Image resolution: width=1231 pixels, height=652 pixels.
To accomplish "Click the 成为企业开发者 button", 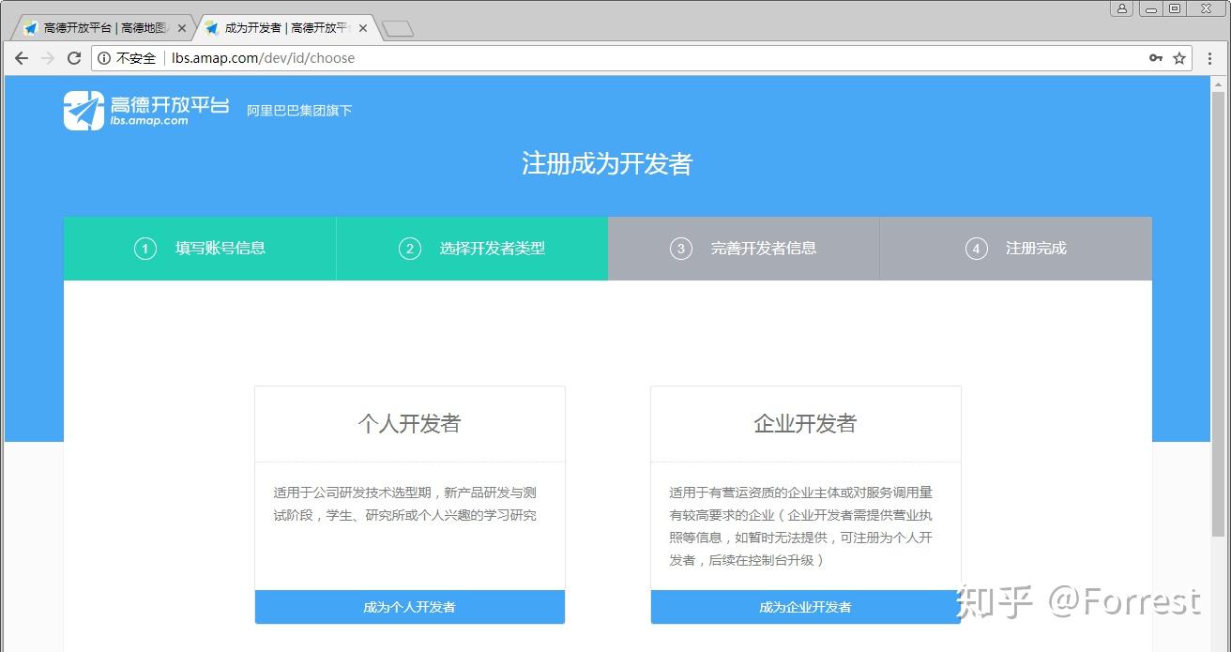I will click(806, 607).
